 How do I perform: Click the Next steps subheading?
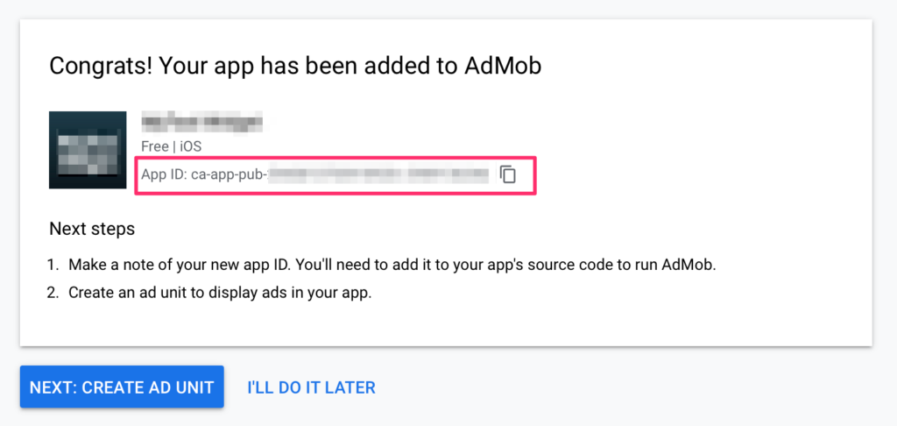(92, 229)
